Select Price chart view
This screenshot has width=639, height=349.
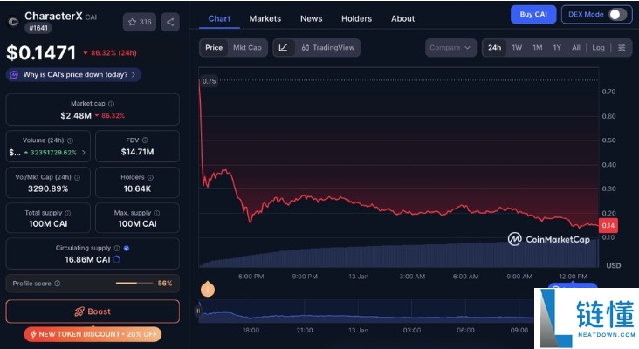tap(214, 48)
